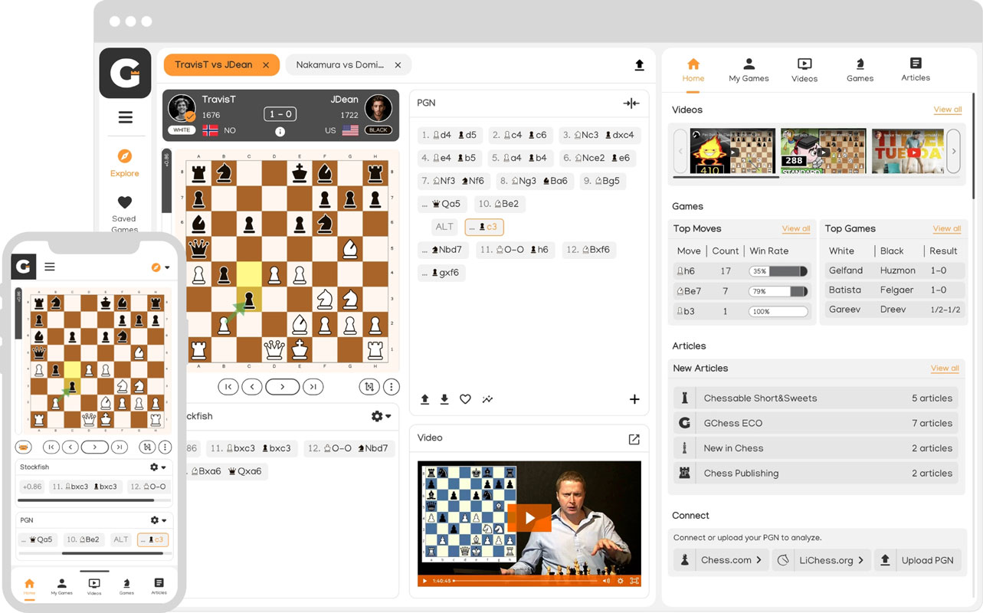Screen dimensions: 983x613
Task: Open Chessable Short&Sweets articles
Action: 817,398
